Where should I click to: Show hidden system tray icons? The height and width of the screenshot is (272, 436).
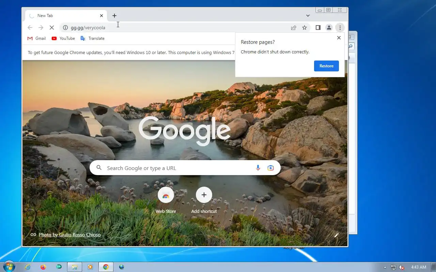click(385, 268)
